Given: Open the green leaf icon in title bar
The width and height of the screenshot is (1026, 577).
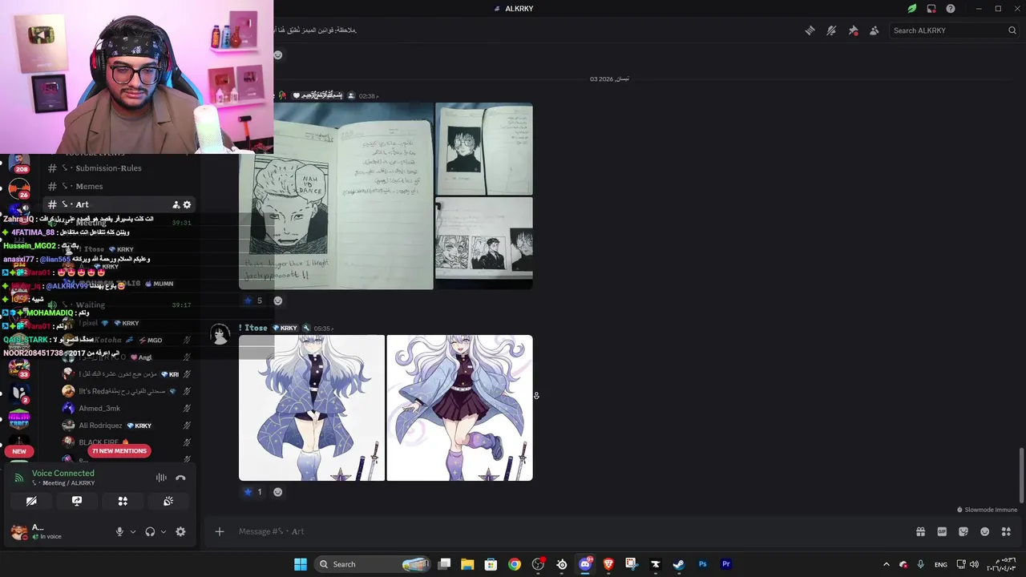Looking at the screenshot, I should coord(911,9).
